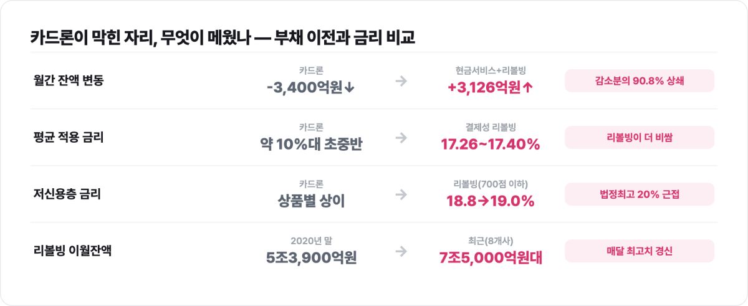The image size is (748, 306).
Task: Click the 17.26~17.40% rate value
Action: point(491,145)
